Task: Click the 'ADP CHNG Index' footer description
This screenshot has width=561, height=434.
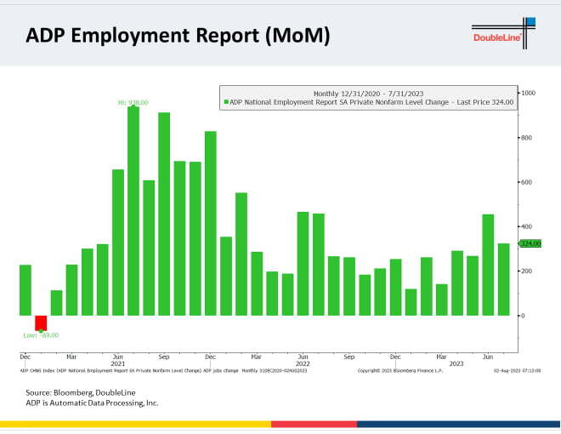Action: click(x=164, y=371)
